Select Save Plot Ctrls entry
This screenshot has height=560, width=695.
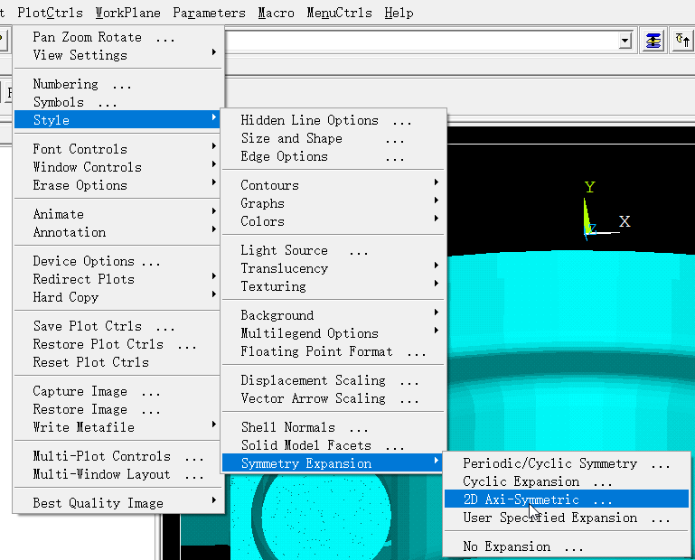coord(117,326)
